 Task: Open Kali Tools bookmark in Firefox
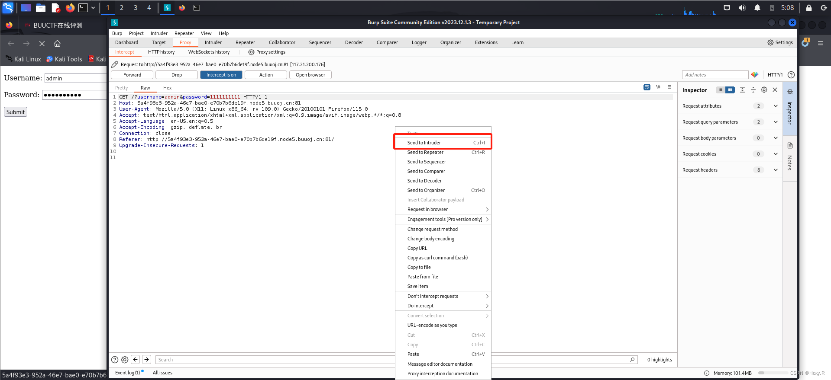coord(64,59)
